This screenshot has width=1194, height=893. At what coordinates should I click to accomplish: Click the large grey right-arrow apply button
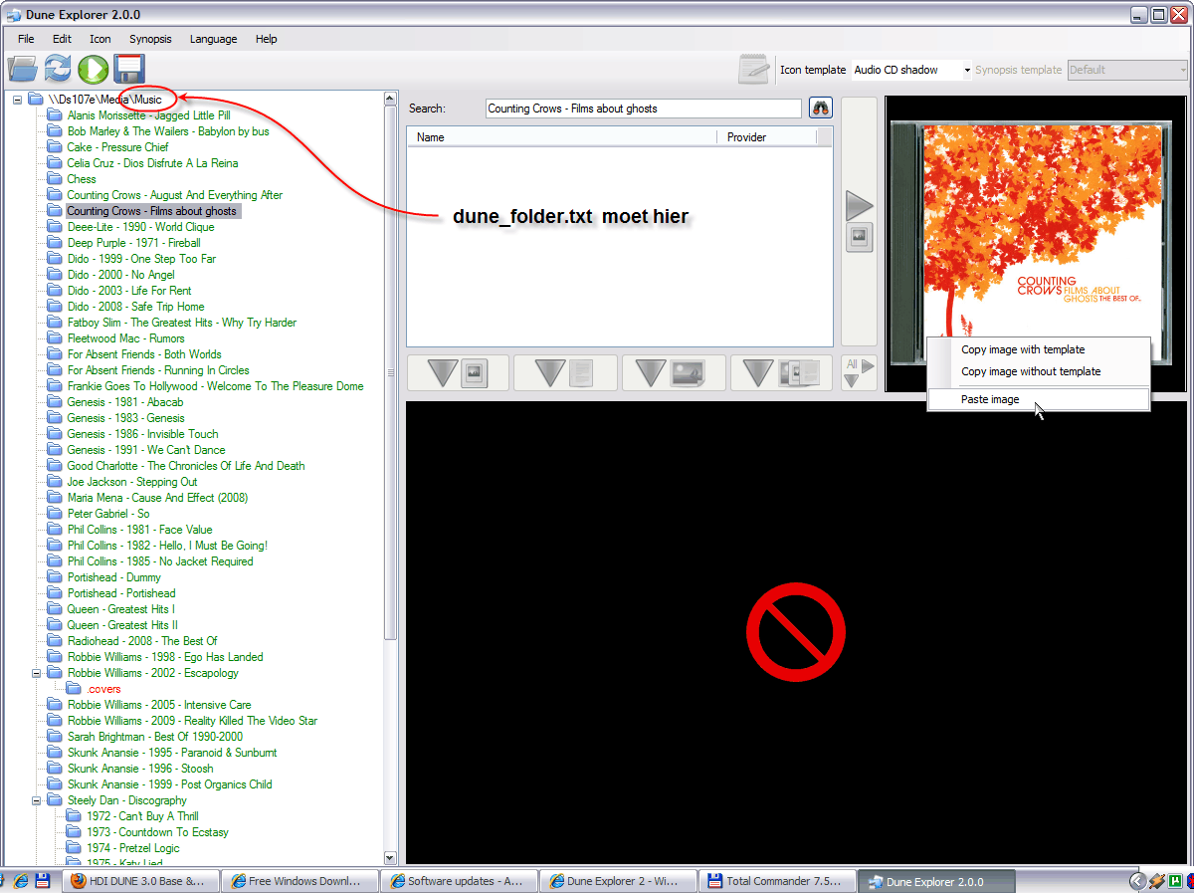pyautogui.click(x=860, y=206)
